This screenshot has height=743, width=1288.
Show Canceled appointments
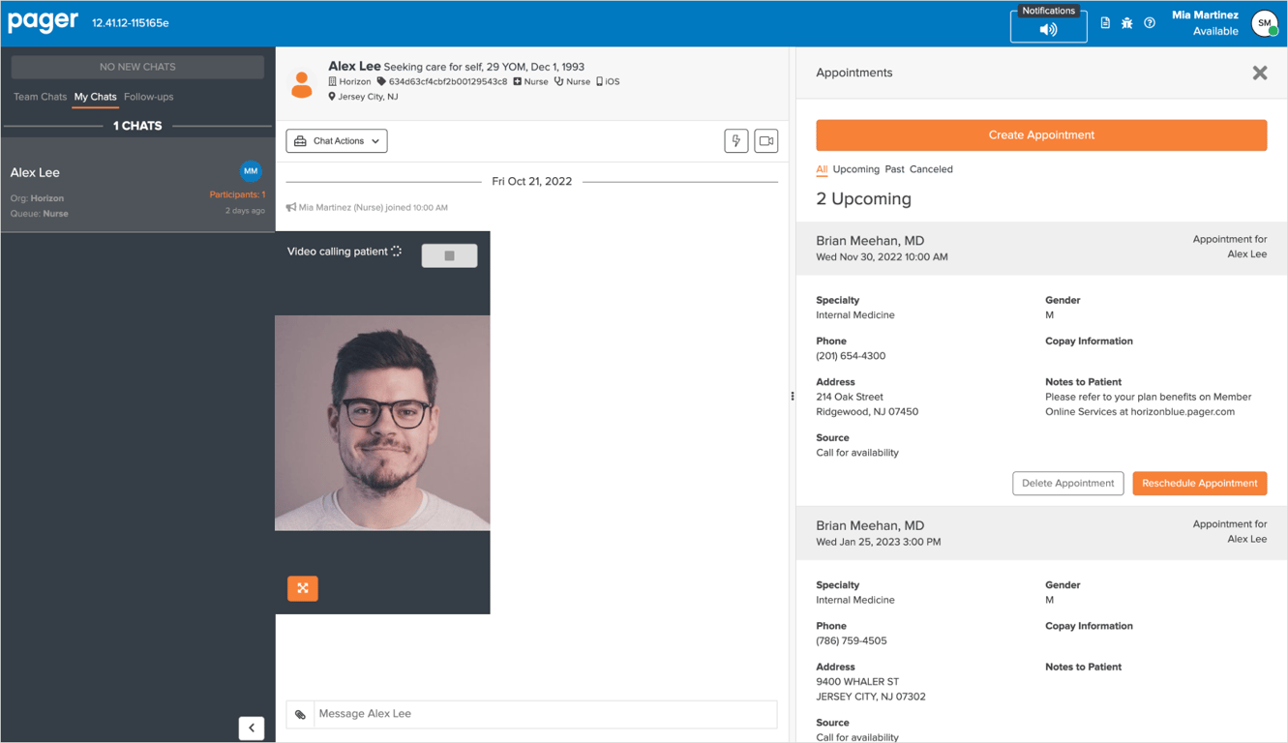(x=931, y=169)
